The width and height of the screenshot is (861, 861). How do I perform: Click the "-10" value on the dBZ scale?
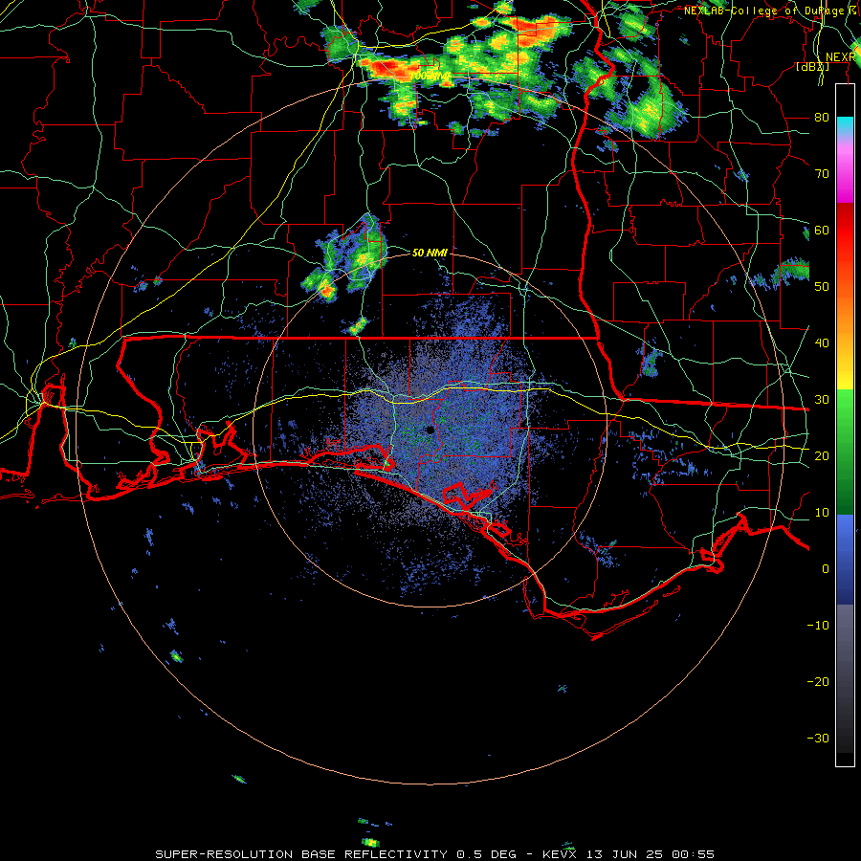(x=818, y=625)
